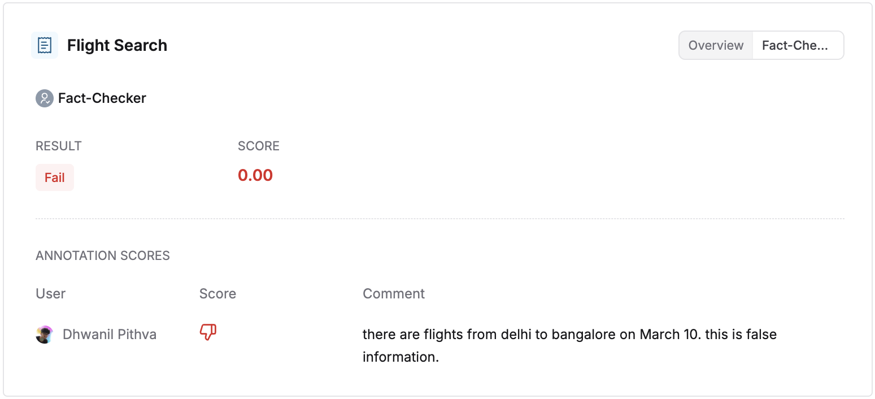875x399 pixels.
Task: Click the SCORE field label
Action: pyautogui.click(x=259, y=146)
